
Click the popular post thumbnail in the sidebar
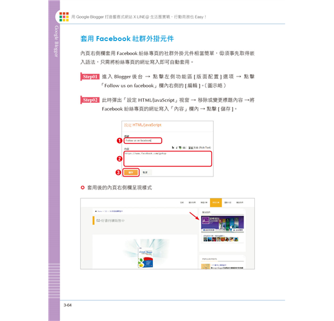pos(206,266)
